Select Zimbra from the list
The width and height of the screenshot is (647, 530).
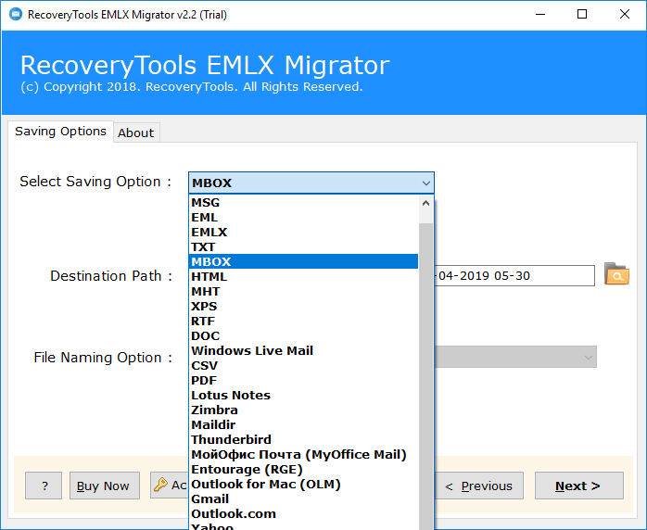pyautogui.click(x=303, y=410)
